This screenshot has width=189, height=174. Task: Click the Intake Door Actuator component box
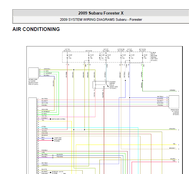33,73
